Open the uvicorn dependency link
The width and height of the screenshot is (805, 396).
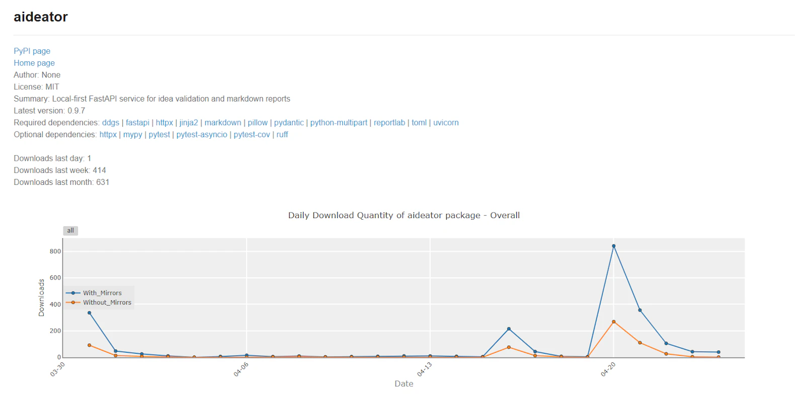pyautogui.click(x=446, y=123)
